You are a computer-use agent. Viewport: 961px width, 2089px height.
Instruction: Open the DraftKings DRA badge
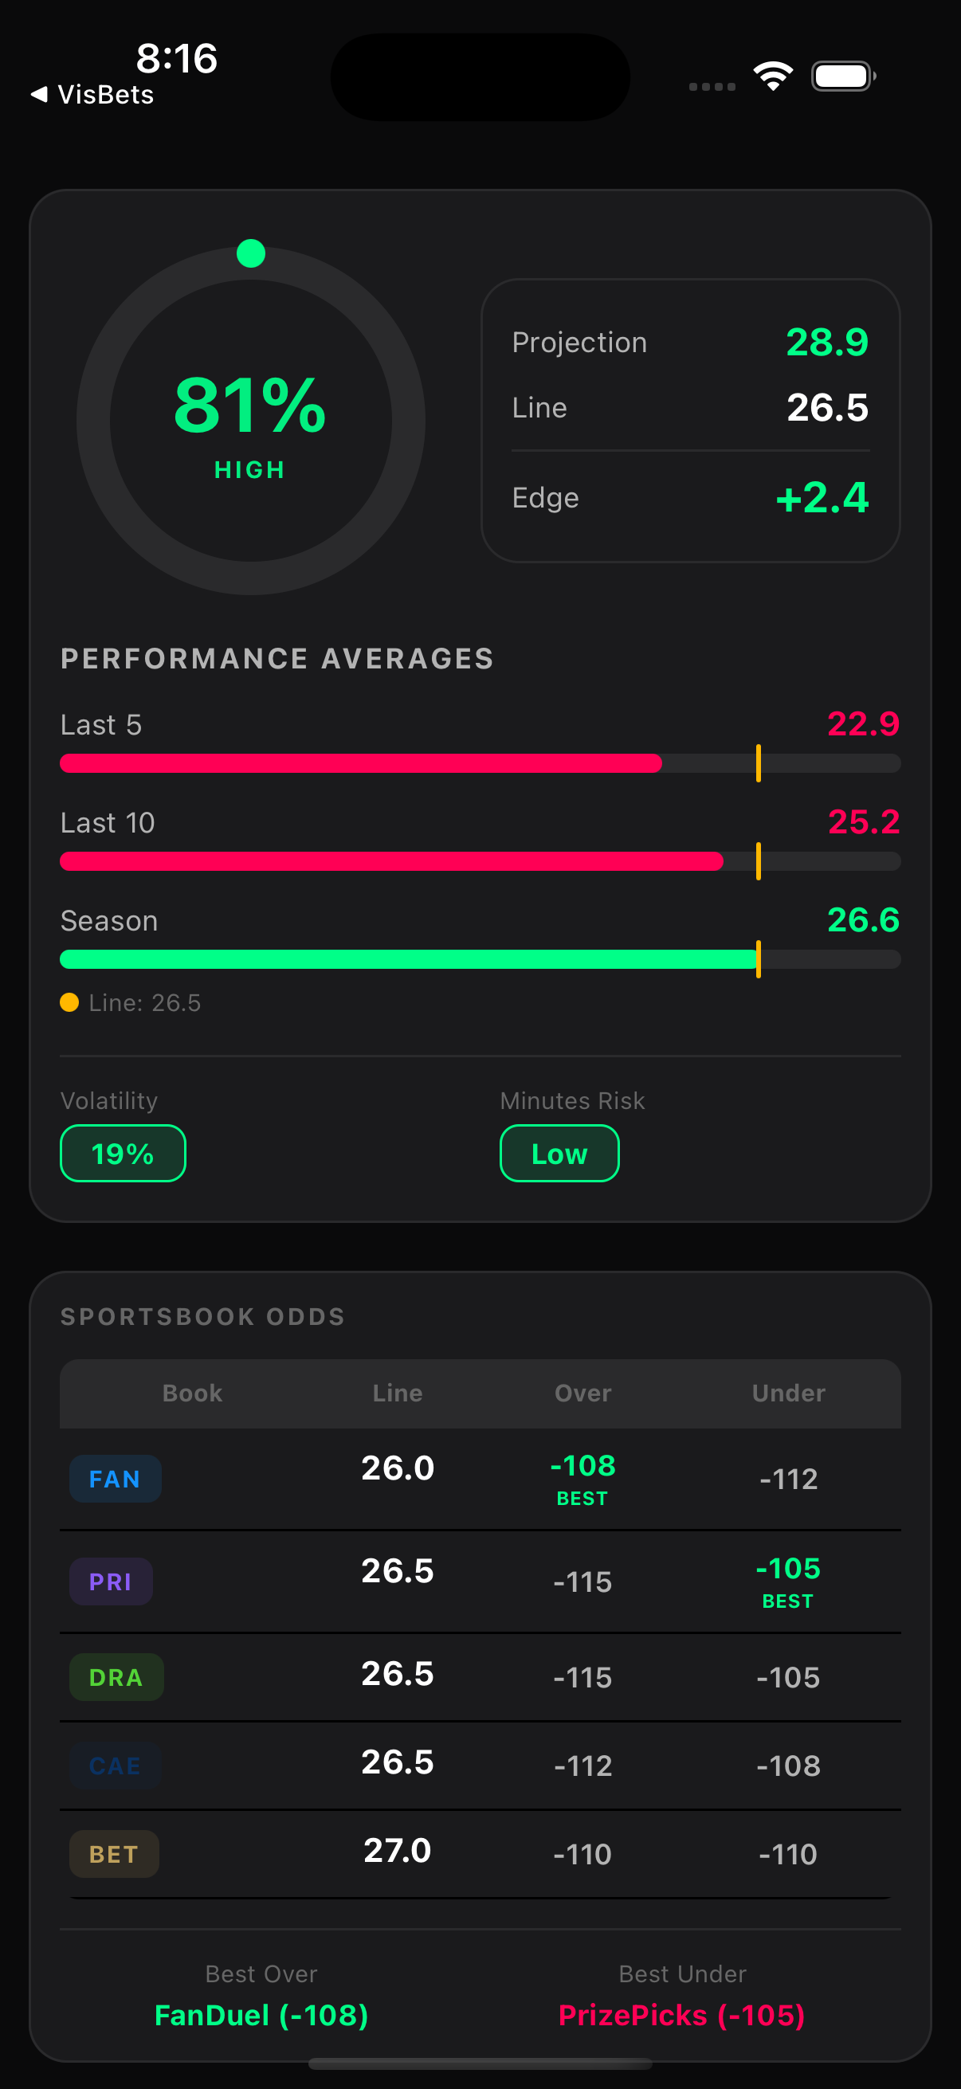click(x=116, y=1676)
